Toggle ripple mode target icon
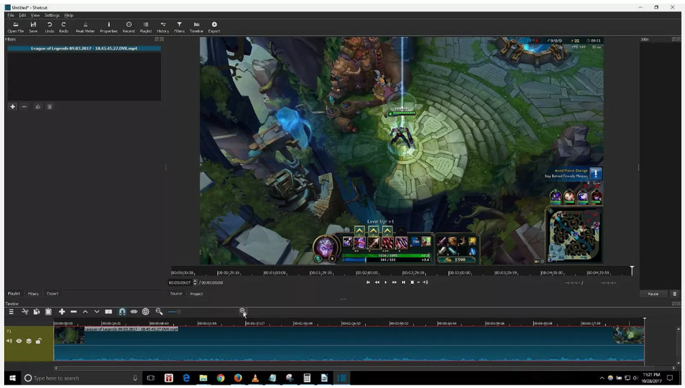The image size is (685, 388). (146, 311)
